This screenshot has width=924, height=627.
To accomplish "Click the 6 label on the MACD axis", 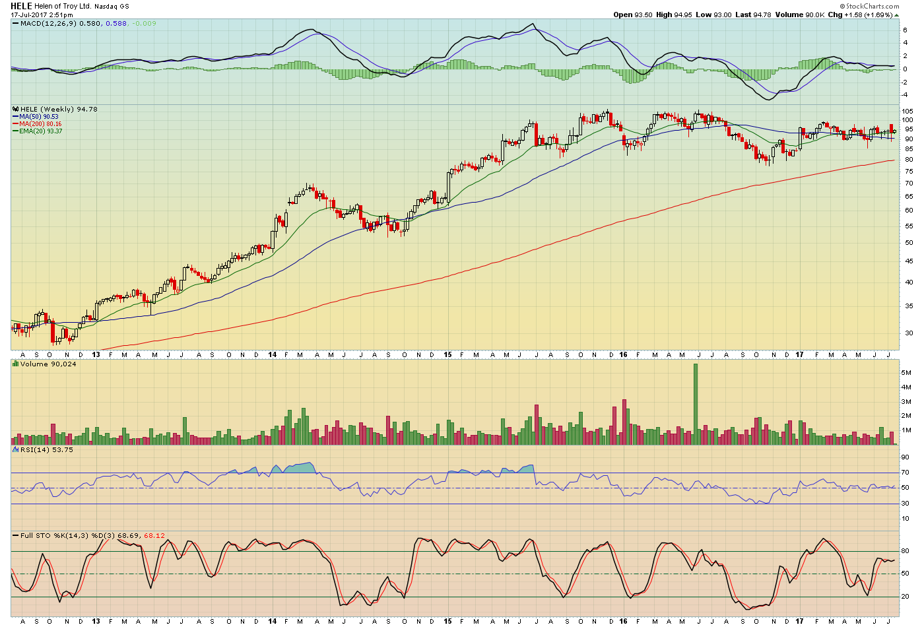I will [906, 30].
